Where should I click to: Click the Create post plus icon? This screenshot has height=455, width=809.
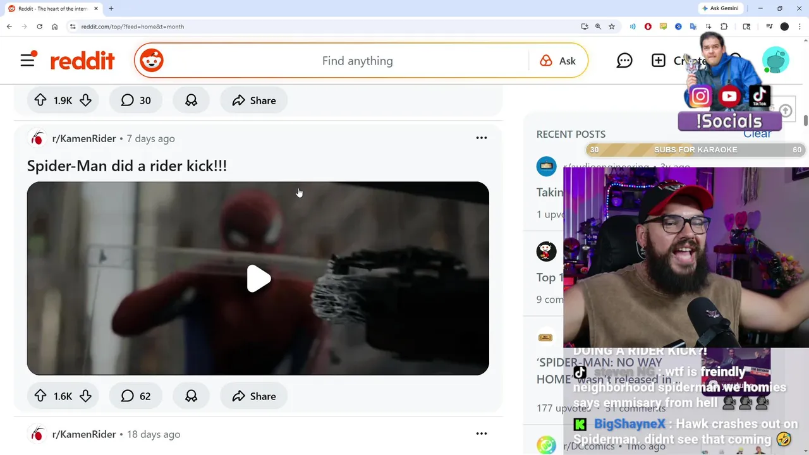[x=659, y=61]
